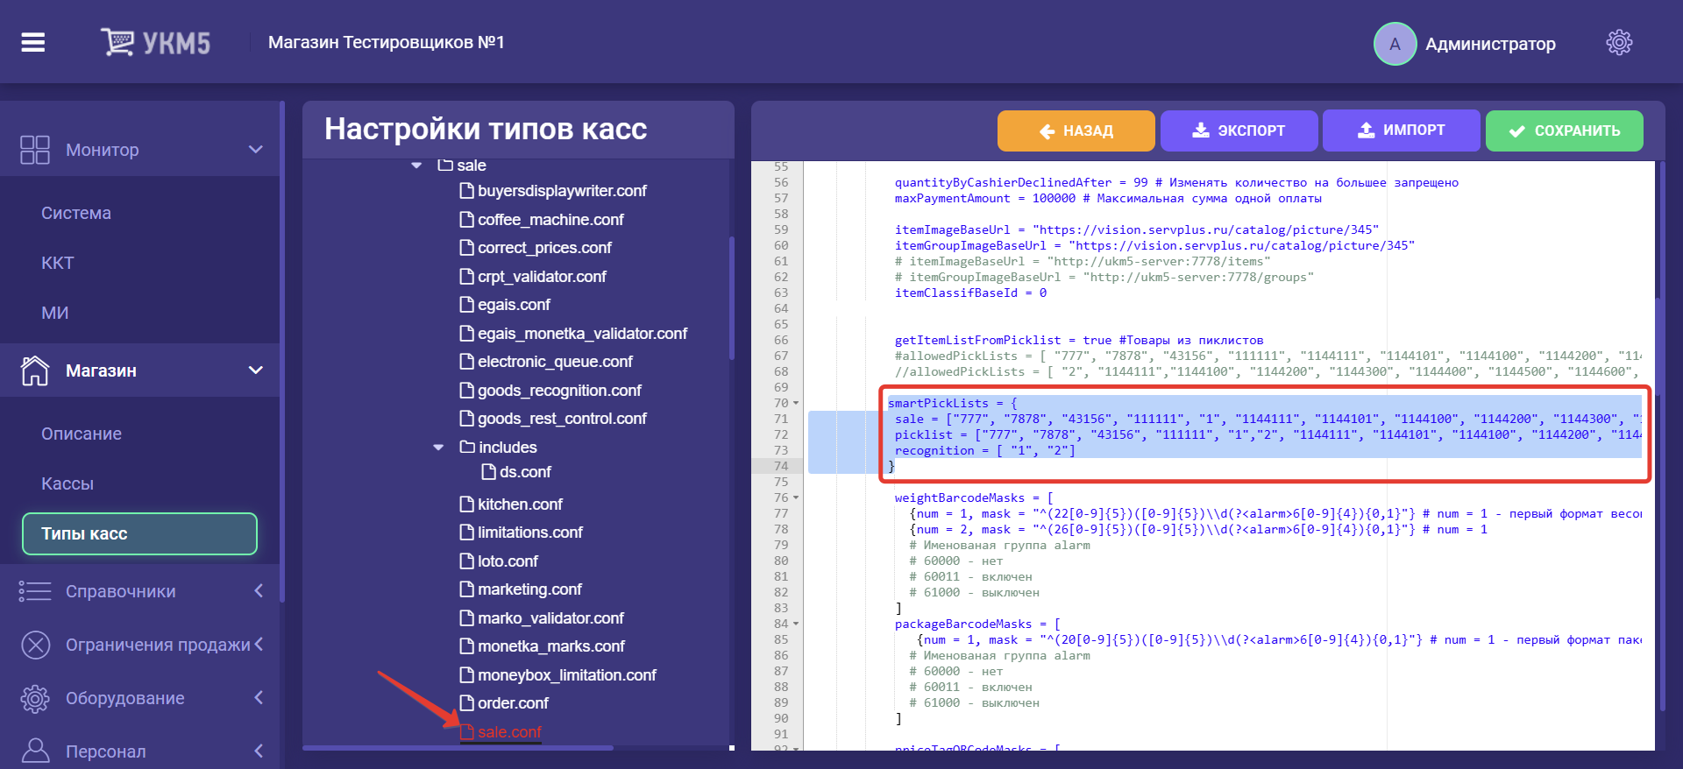Fold code block at line 84
1683x769 pixels.
coord(796,624)
